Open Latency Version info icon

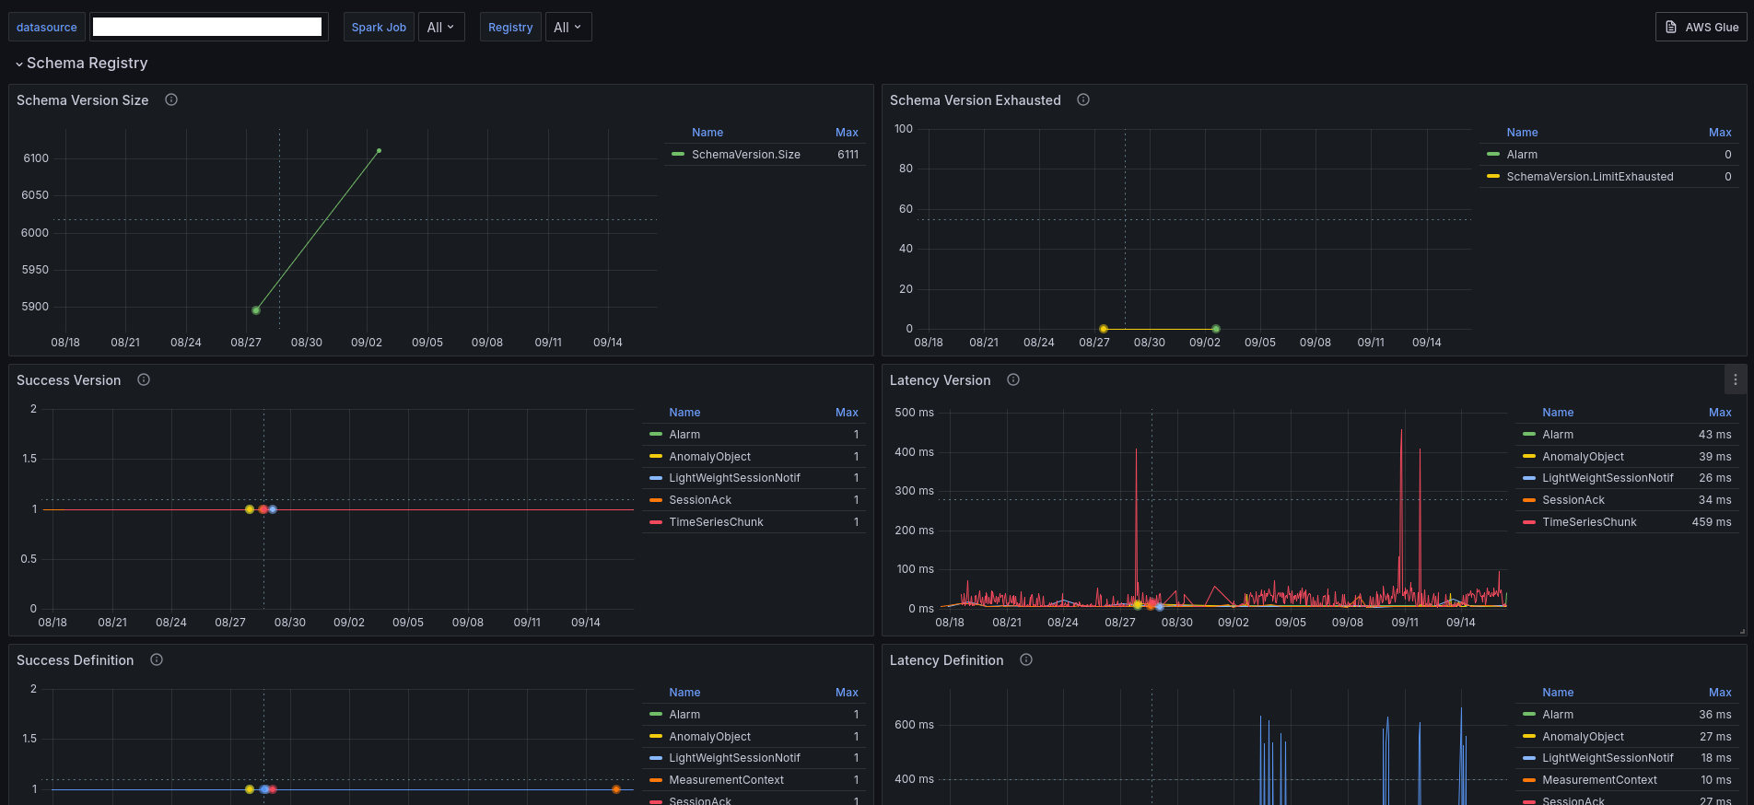point(1013,379)
